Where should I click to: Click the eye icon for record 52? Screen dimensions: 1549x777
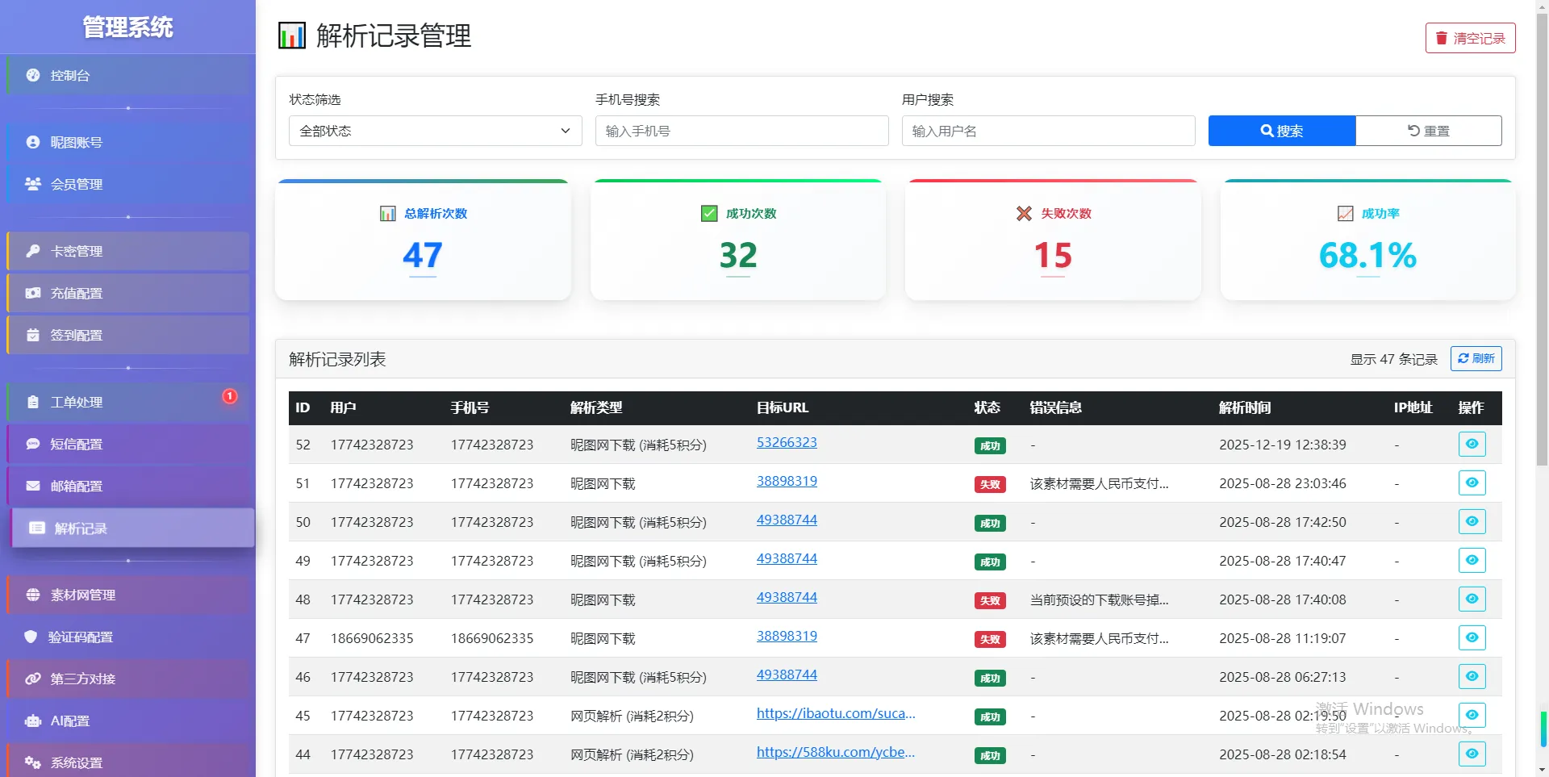[1472, 445]
